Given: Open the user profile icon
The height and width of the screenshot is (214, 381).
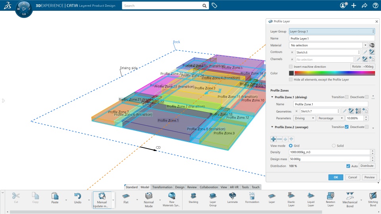Looking at the screenshot, I should click(x=343, y=5).
